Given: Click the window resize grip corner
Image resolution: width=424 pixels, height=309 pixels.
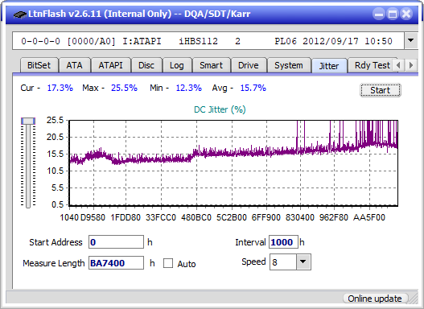Looking at the screenshot, I should (414, 299).
